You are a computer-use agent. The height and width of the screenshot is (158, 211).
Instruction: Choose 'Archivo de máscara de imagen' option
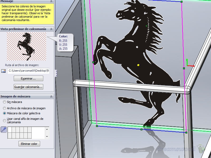[x=4, y=108]
